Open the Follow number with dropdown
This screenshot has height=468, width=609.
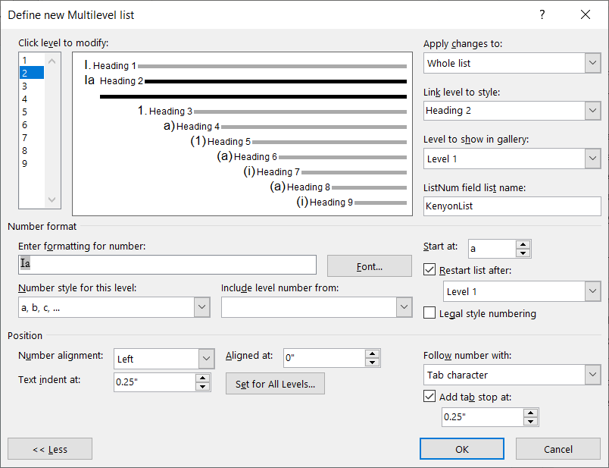[592, 375]
